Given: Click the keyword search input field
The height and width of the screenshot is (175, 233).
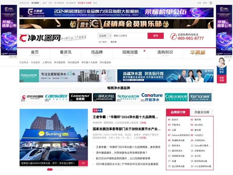Looking at the screenshot, I should [x=129, y=36].
